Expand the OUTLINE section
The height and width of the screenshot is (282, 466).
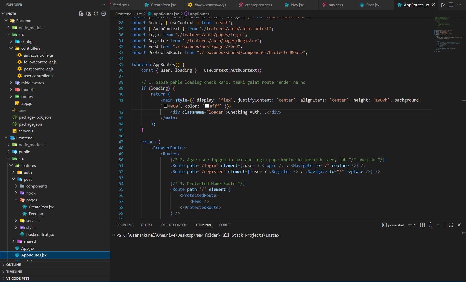pyautogui.click(x=14, y=265)
